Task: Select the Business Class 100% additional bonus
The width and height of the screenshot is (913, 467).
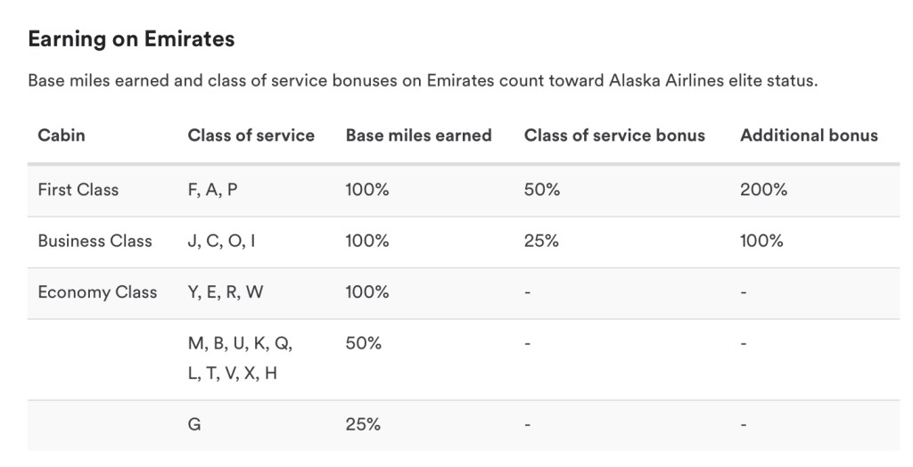Action: click(x=761, y=241)
